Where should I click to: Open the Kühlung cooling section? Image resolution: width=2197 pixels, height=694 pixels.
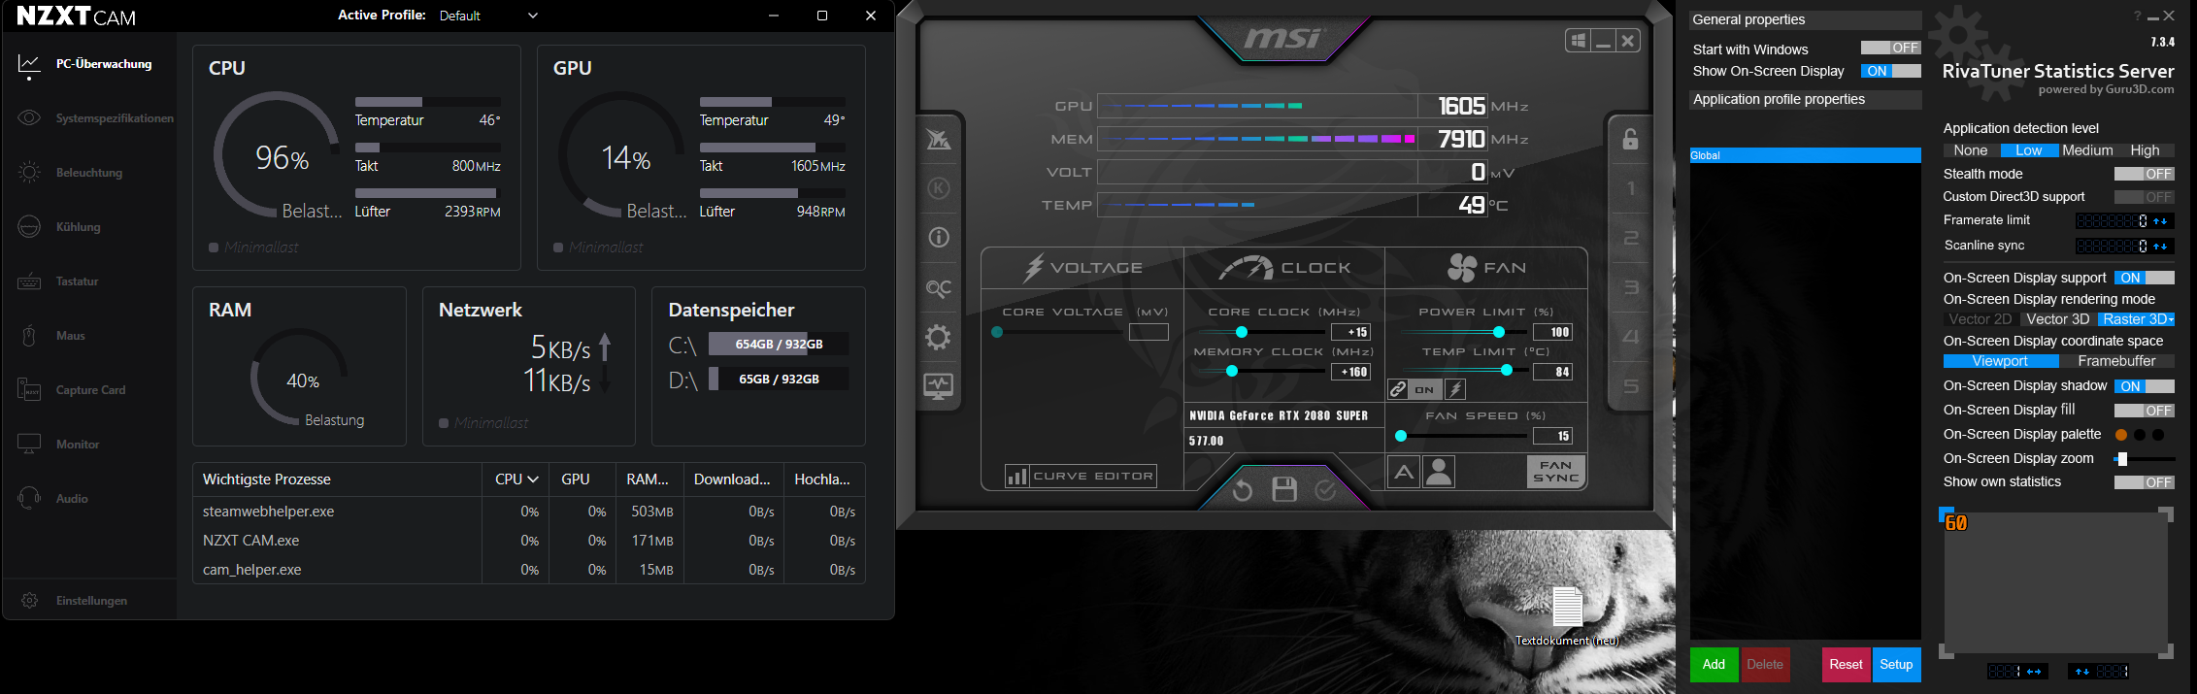(x=59, y=227)
